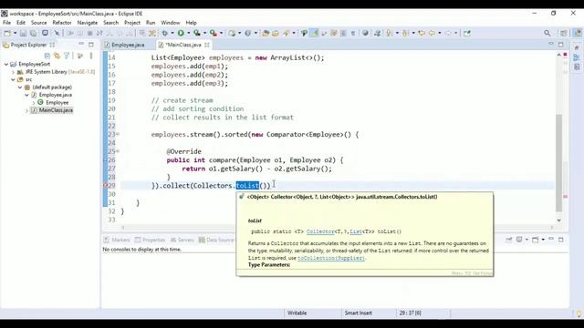This screenshot has width=584, height=328.
Task: Click the Last Edit Location icon
Action: 422,33
